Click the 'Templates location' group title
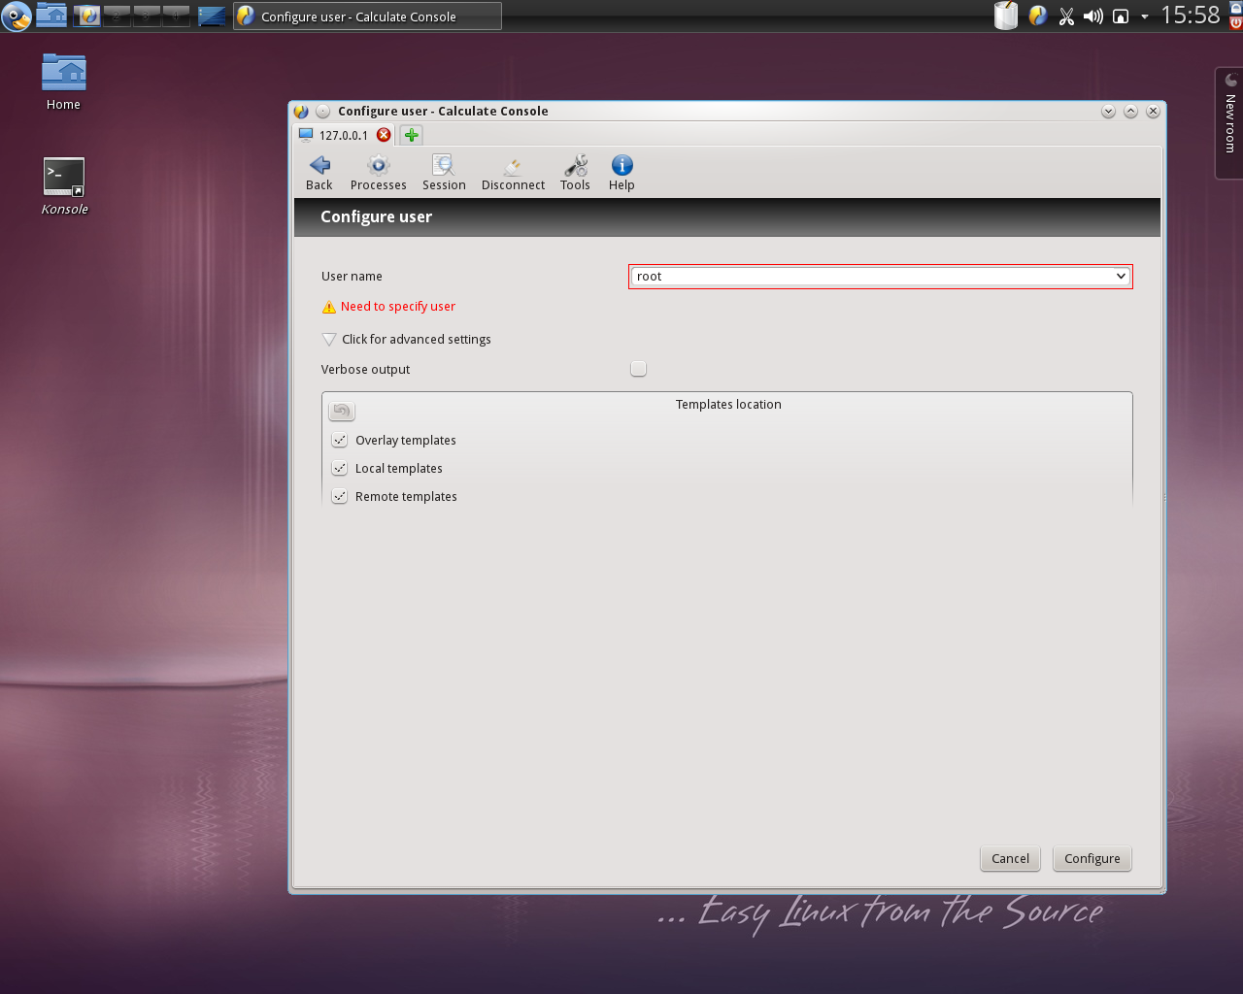The image size is (1243, 994). point(728,405)
